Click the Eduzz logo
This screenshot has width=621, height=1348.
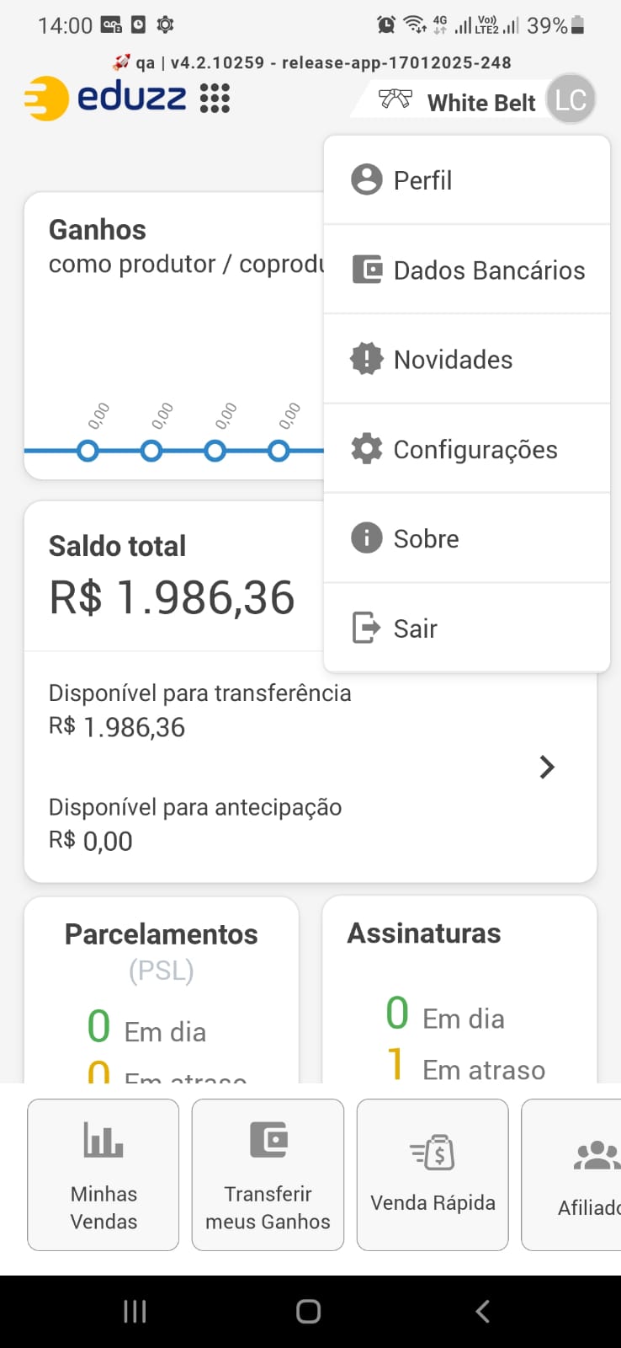pyautogui.click(x=105, y=99)
